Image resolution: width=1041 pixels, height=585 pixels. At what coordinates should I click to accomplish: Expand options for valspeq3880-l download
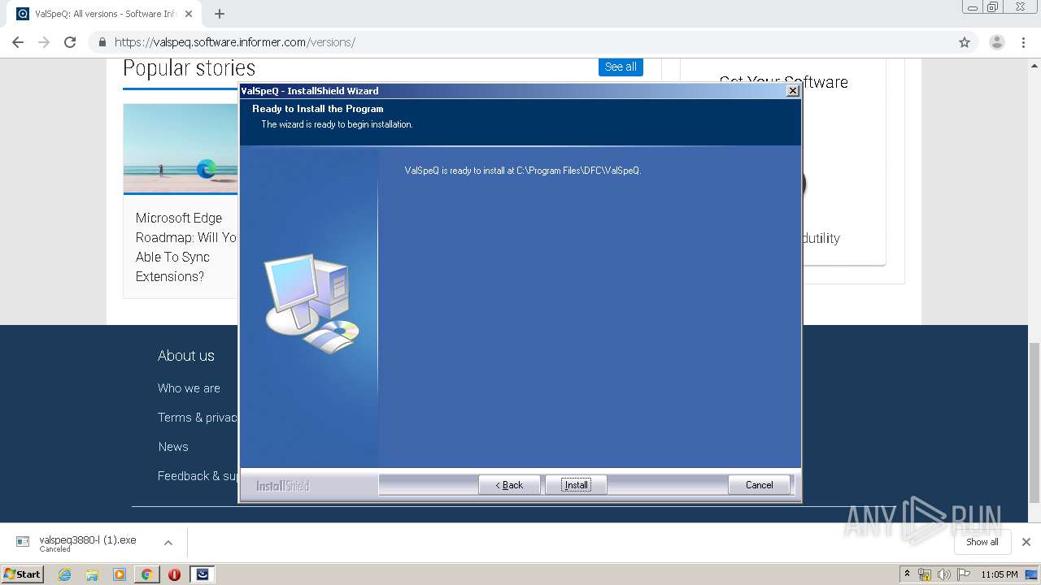[x=168, y=543]
